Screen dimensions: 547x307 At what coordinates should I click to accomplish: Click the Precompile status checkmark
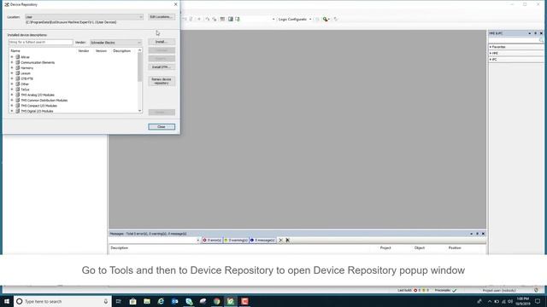[454, 290]
